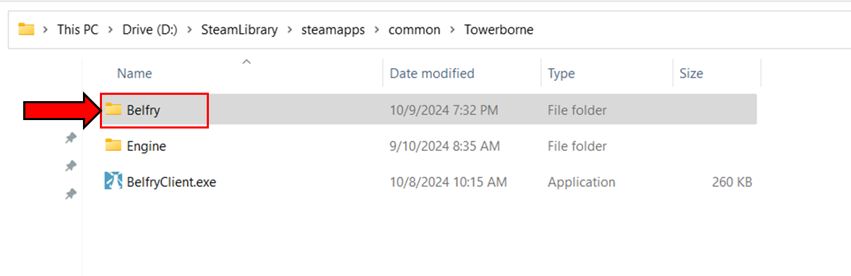Click the bottom pin icon in sidebar
Image resolution: width=851 pixels, height=276 pixels.
click(x=70, y=194)
